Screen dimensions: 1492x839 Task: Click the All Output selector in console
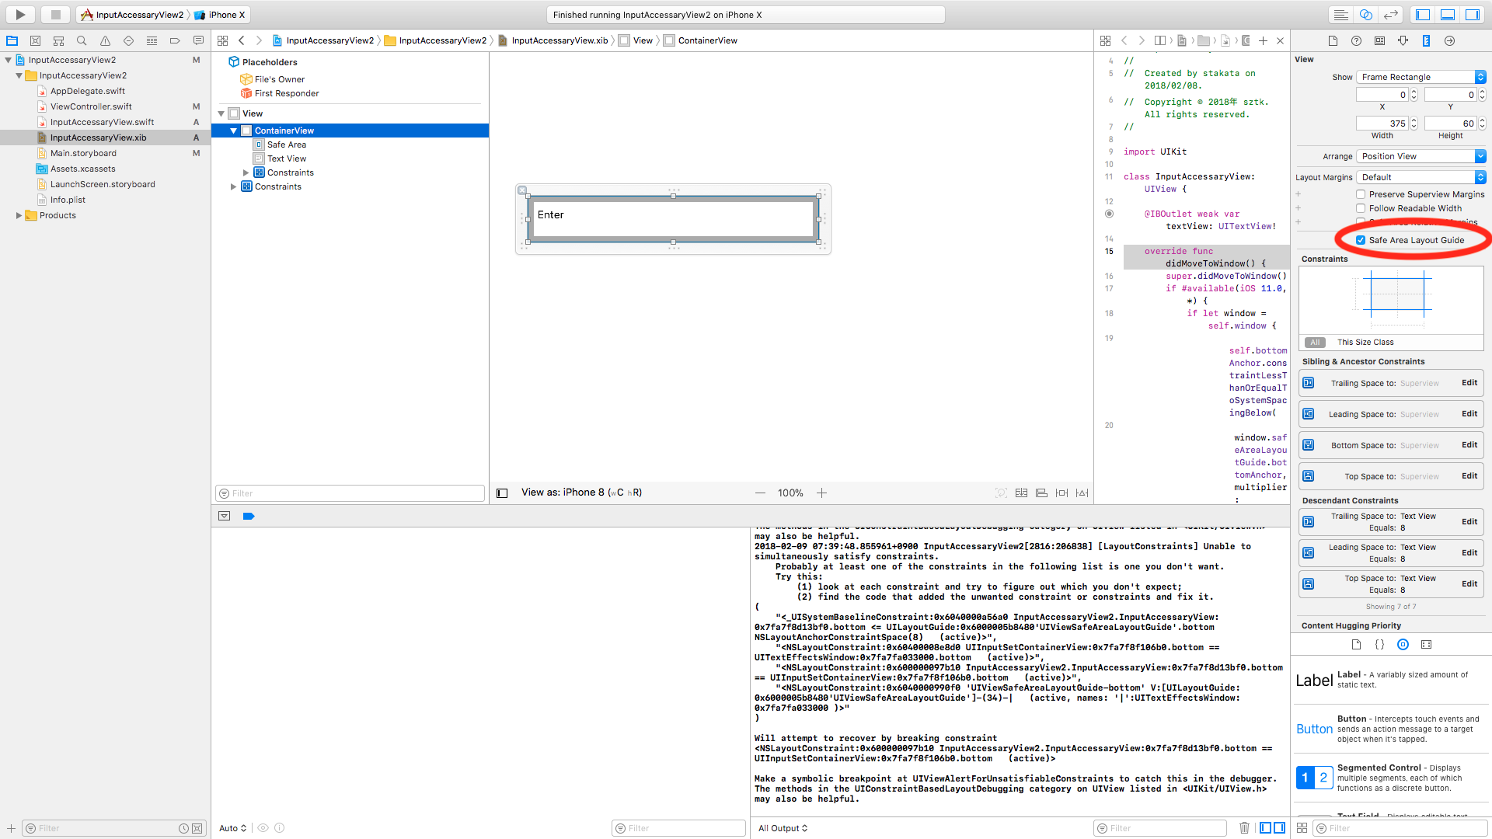[783, 827]
